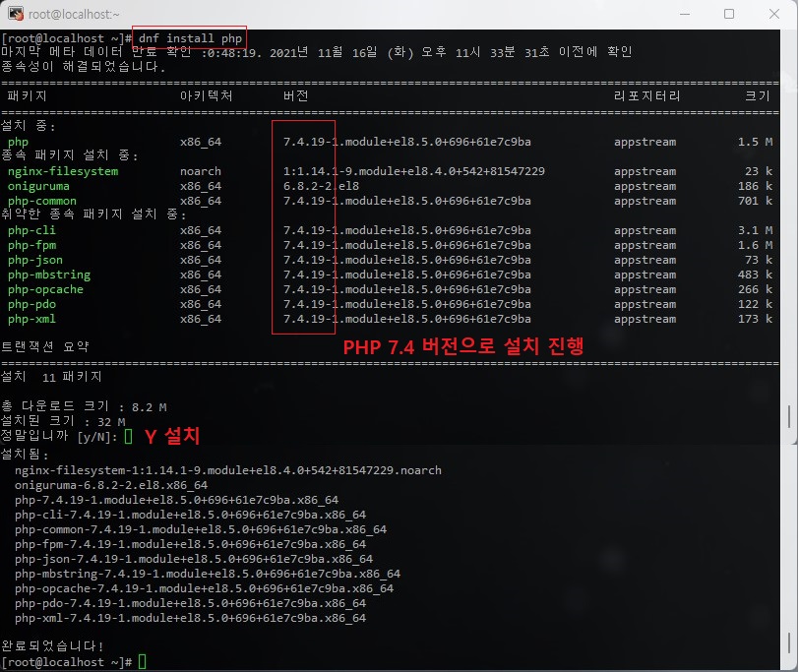Minimize the root@localhost terminal window
The image size is (799, 672).
pos(684,14)
